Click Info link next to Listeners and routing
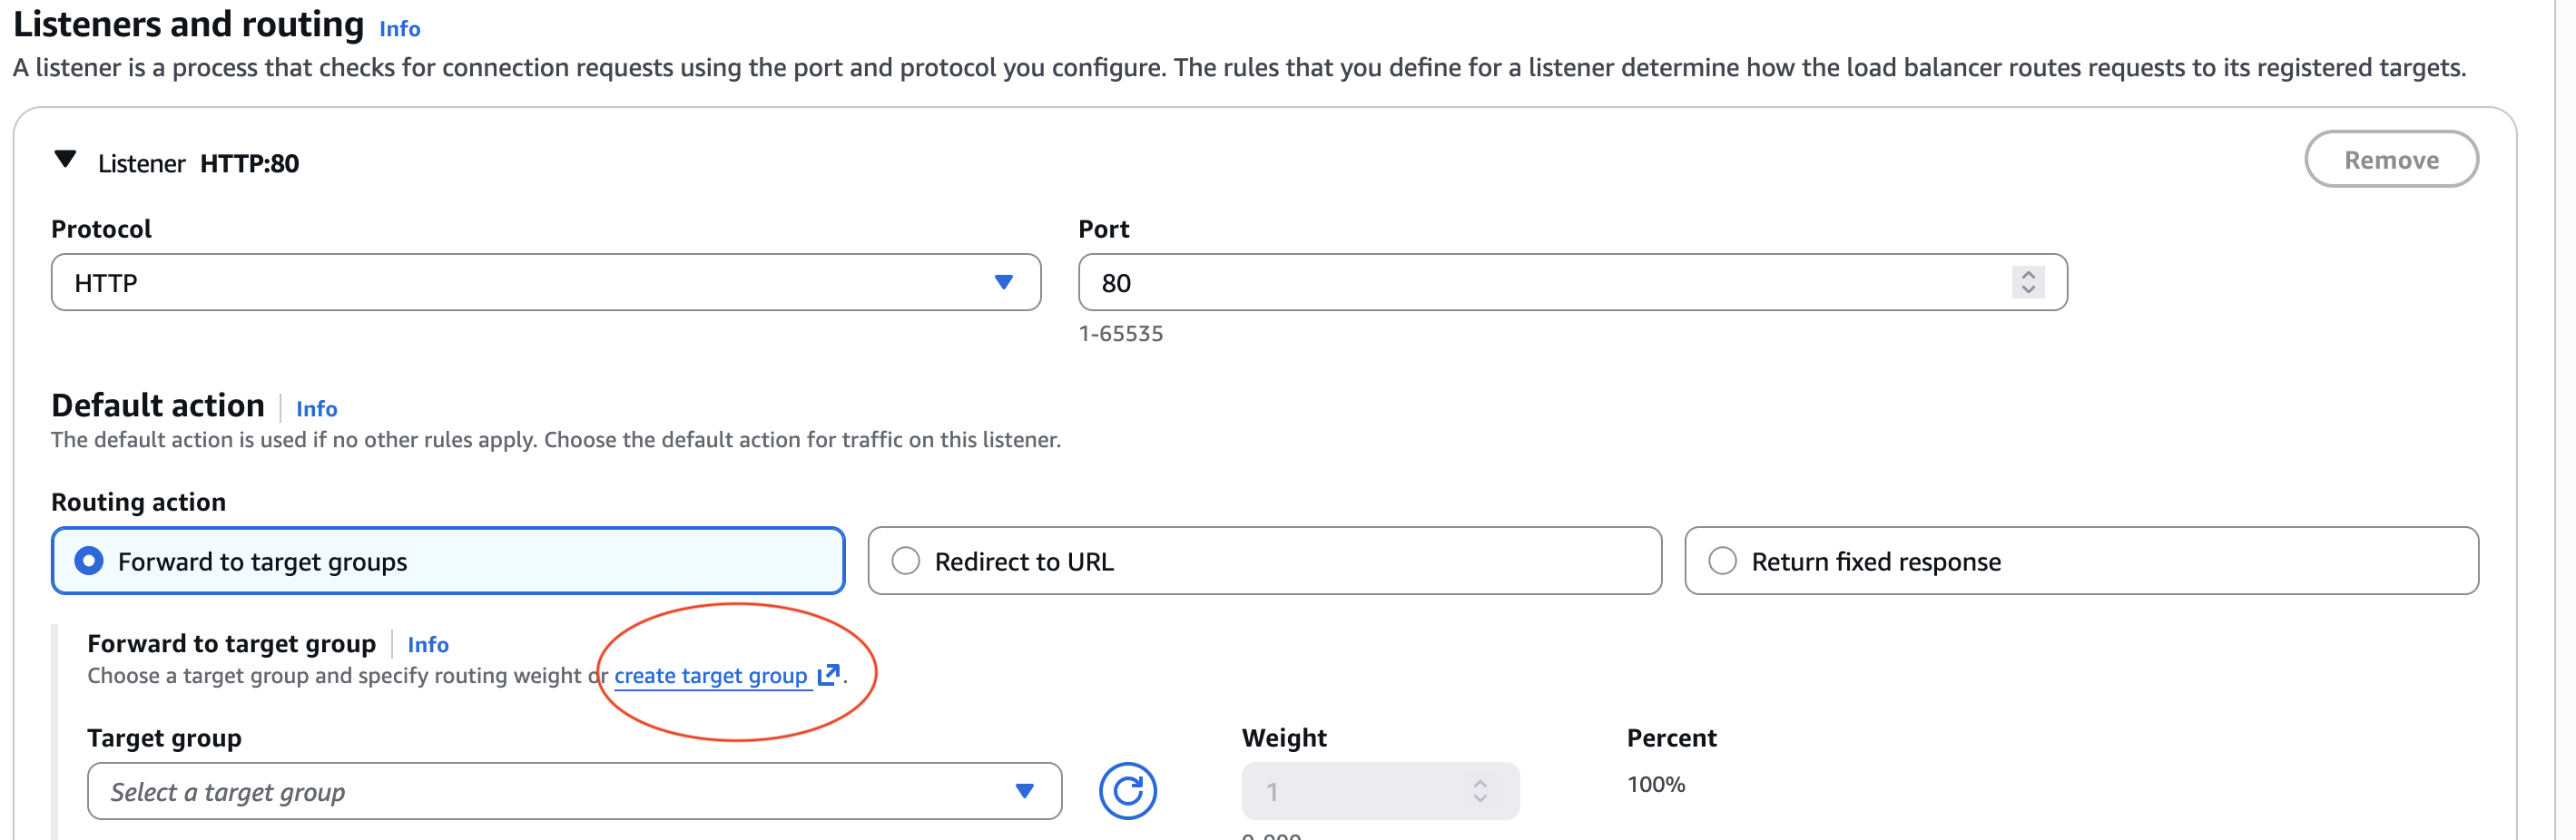2576x840 pixels. [x=400, y=29]
